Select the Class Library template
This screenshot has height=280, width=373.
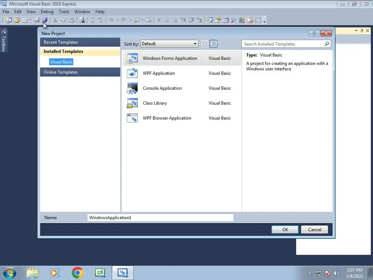tap(182, 103)
